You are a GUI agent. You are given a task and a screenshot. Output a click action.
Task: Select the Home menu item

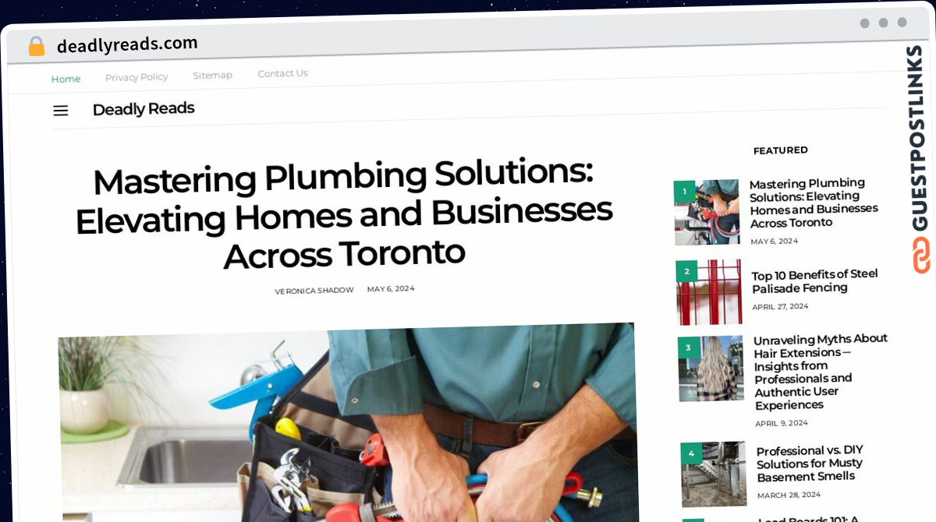66,79
